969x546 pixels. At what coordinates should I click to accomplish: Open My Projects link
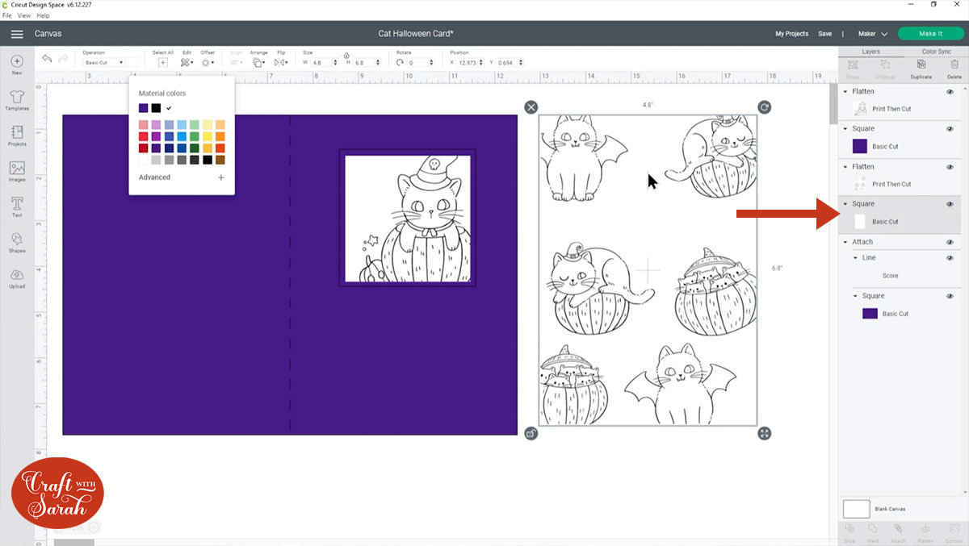tap(791, 34)
